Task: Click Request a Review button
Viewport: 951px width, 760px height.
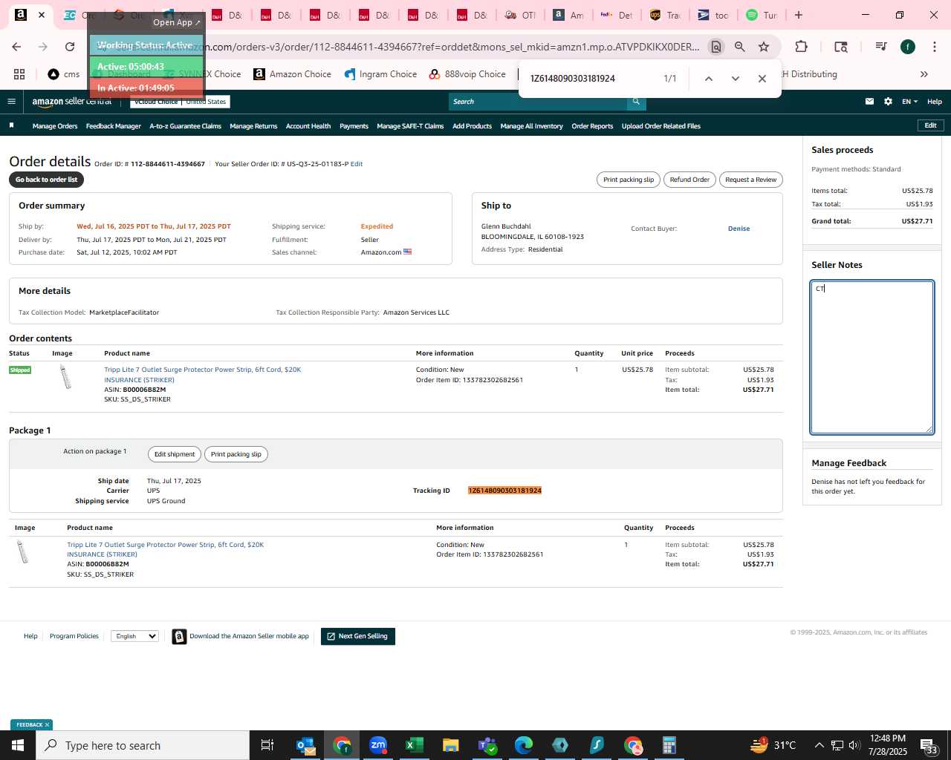Action: pyautogui.click(x=750, y=180)
